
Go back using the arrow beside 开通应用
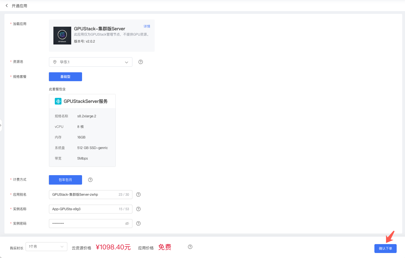7,6
